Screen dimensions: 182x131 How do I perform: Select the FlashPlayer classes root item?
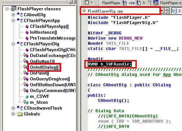[x=39, y=9]
